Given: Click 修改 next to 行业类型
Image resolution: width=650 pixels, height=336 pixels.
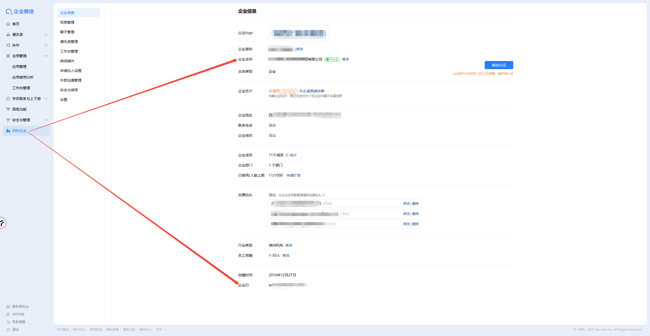Looking at the screenshot, I should (289, 245).
